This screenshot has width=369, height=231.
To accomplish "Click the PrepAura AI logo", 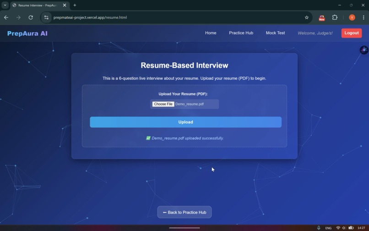I will click(x=27, y=33).
